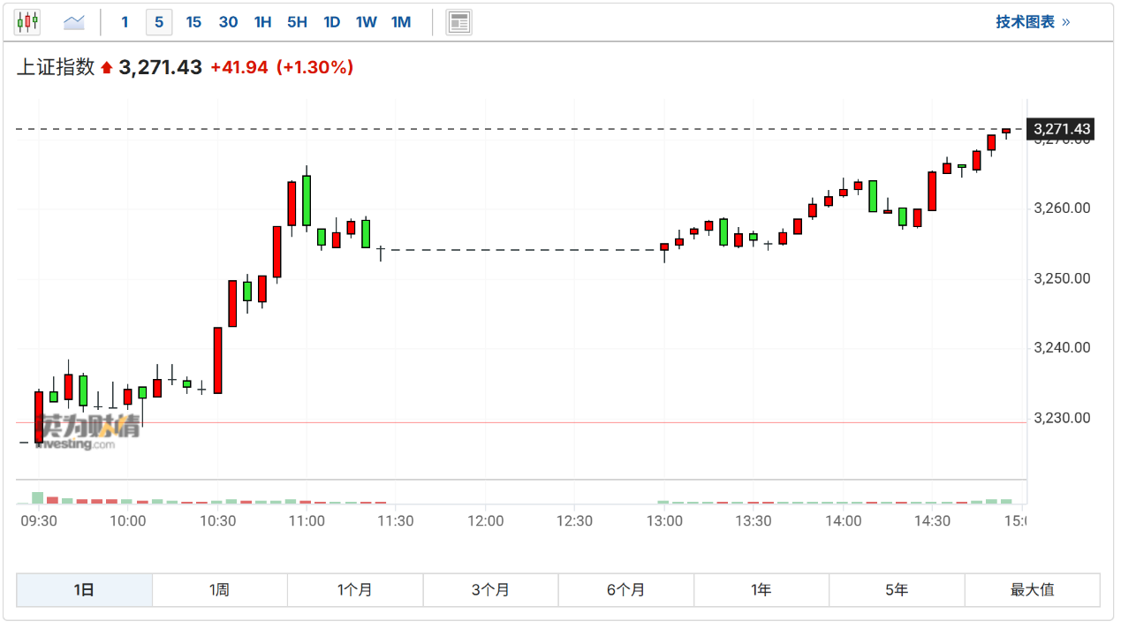Click the 10:30 time axis label
Image resolution: width=1121 pixels, height=629 pixels.
point(217,521)
